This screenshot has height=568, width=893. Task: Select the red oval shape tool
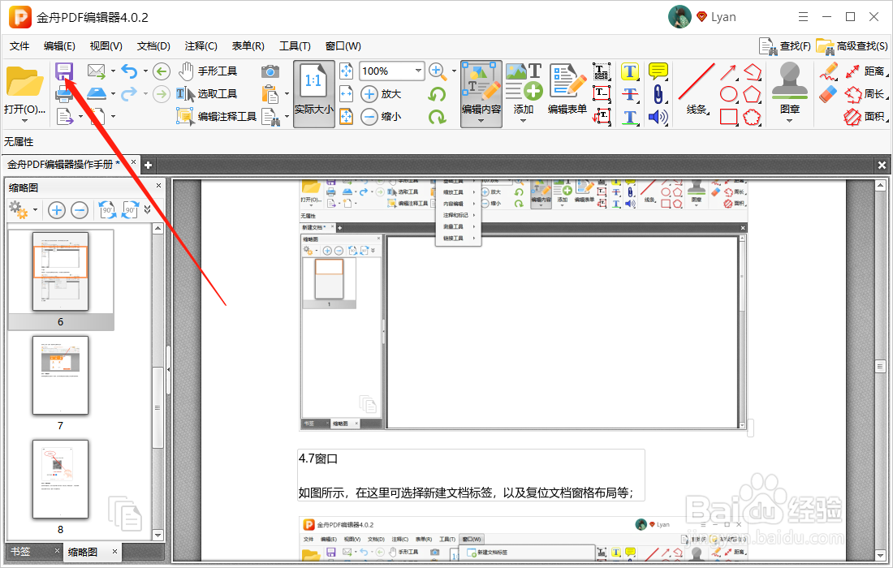click(728, 94)
